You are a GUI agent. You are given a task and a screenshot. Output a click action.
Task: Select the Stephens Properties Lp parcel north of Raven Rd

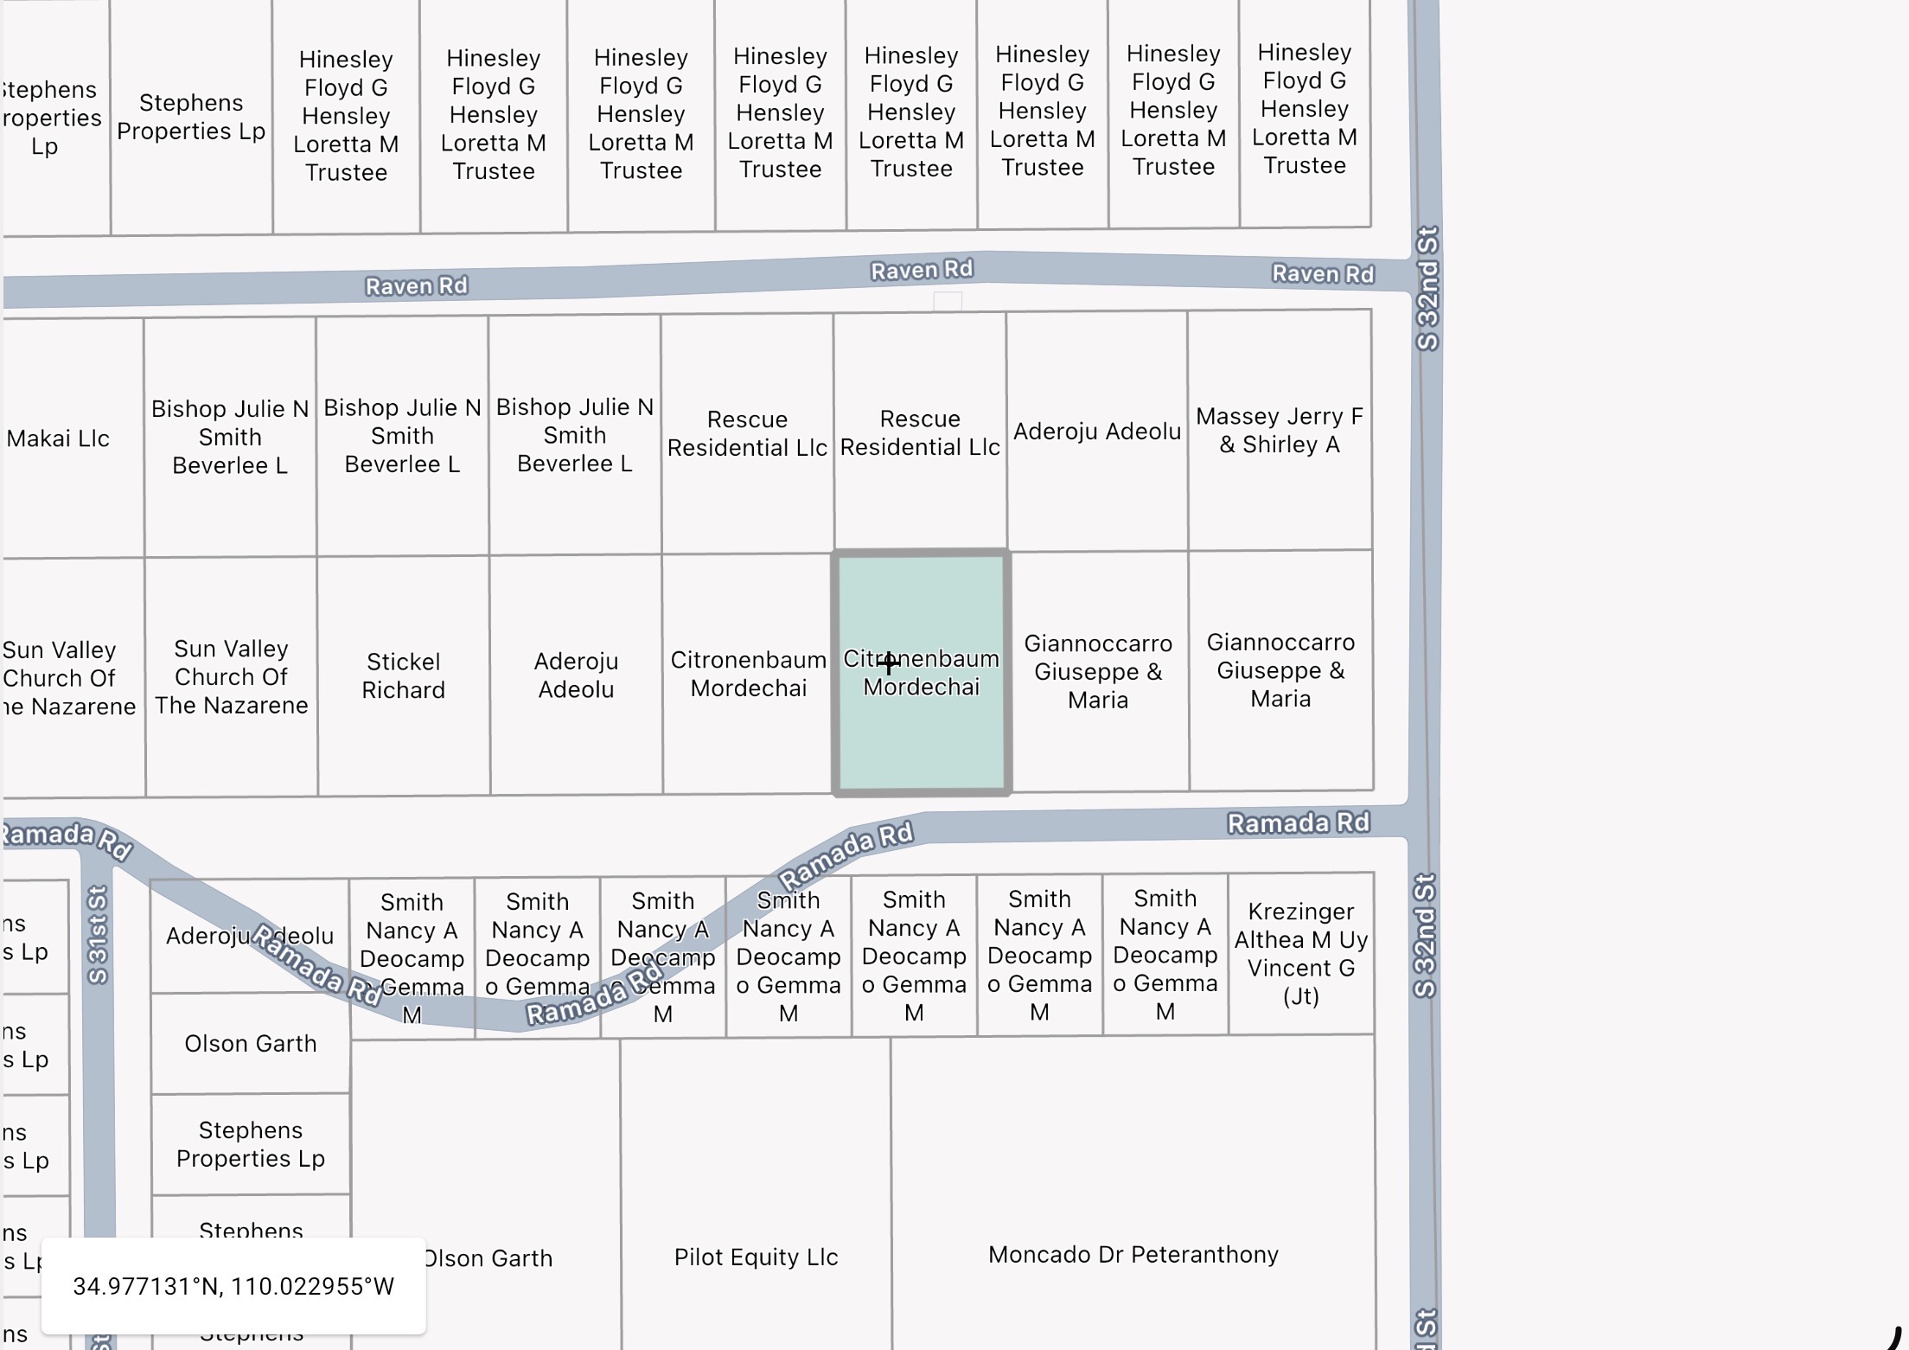[x=191, y=117]
